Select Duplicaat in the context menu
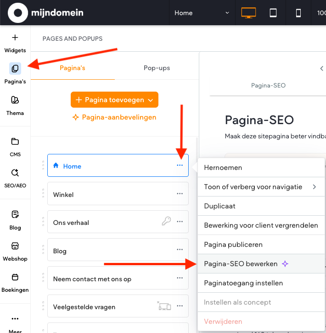326x333 pixels. 220,206
